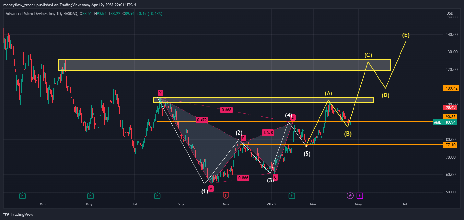This screenshot has width=464, height=220.
Task: Click the 140.00 price axis label
Action: 451,35
